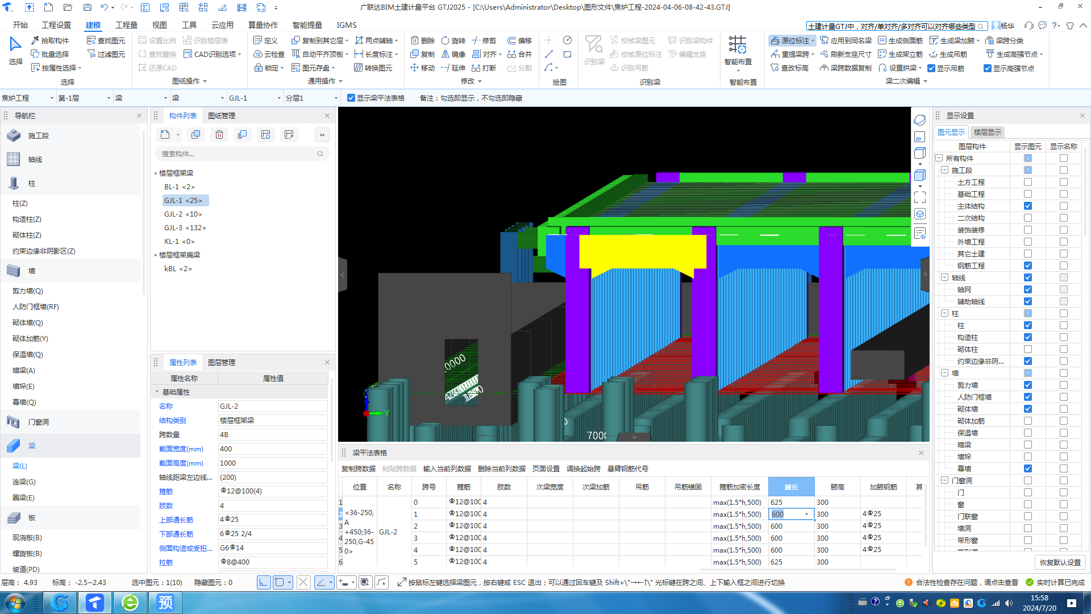The width and height of the screenshot is (1091, 614).
Task: Click the 延伸 extend tool
Action: (453, 68)
